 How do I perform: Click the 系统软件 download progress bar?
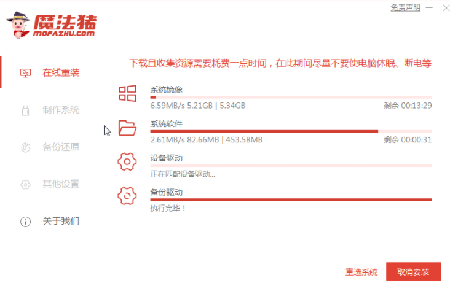(291, 131)
